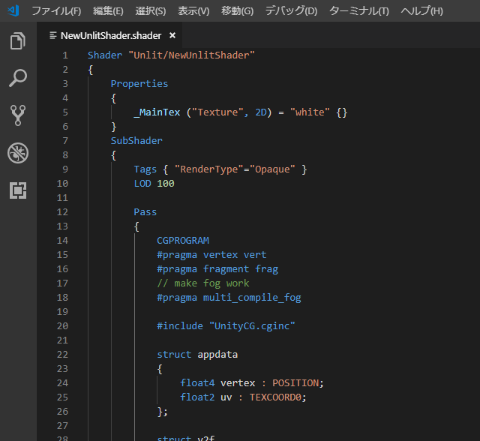This screenshot has height=441, width=480.
Task: Close the NewUnlitShader.shader tab
Action: coord(172,35)
